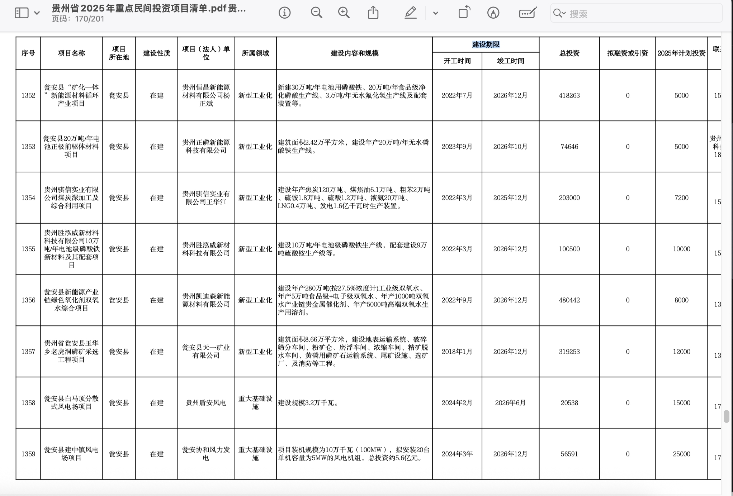Click total investment value 319253

[x=569, y=352]
